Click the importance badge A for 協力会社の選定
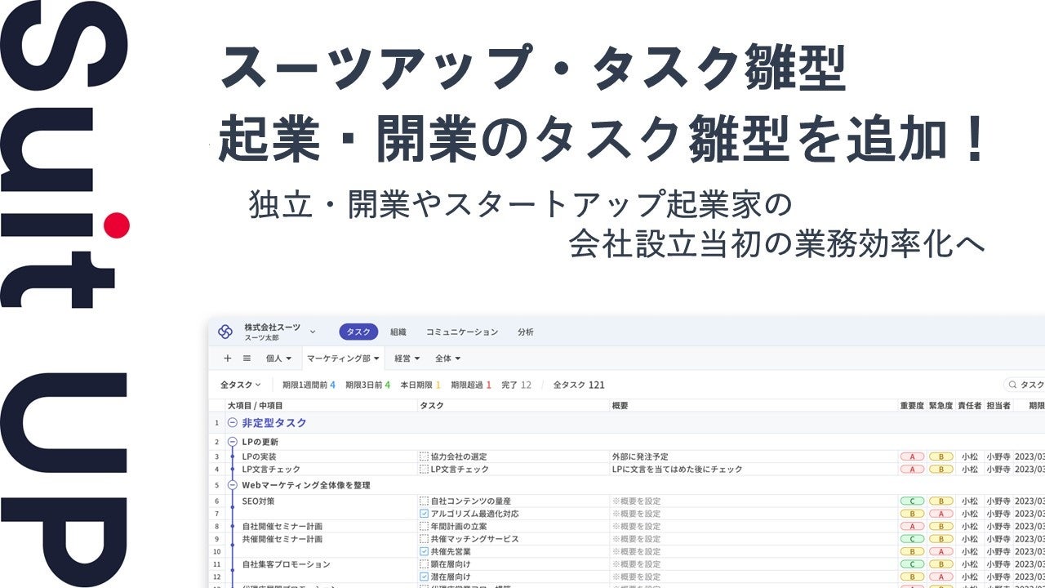Viewport: 1045px width, 588px height. pyautogui.click(x=911, y=457)
